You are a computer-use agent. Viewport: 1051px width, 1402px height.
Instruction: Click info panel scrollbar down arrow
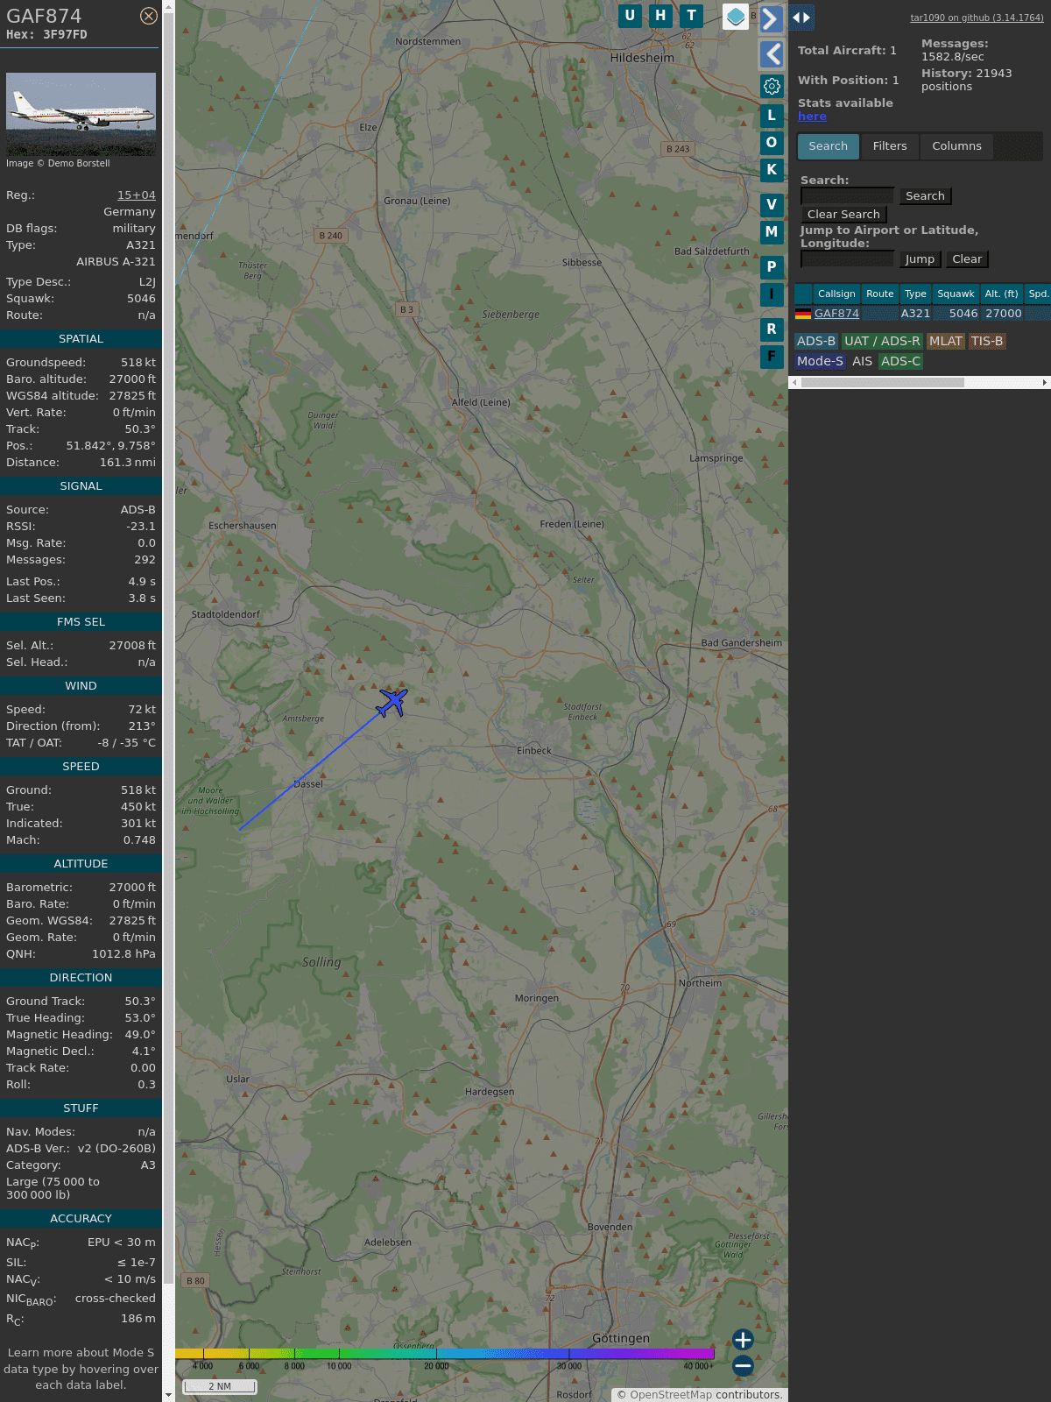pyautogui.click(x=168, y=1395)
